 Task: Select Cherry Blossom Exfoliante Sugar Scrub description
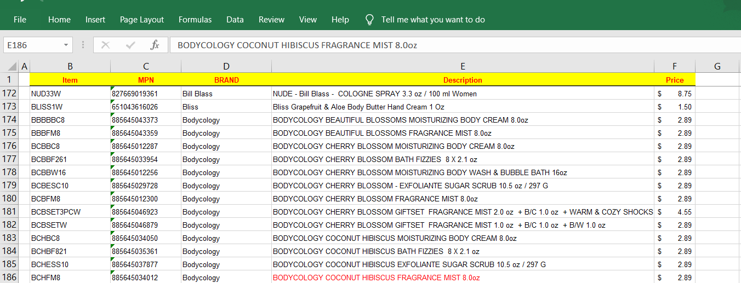pos(463,186)
